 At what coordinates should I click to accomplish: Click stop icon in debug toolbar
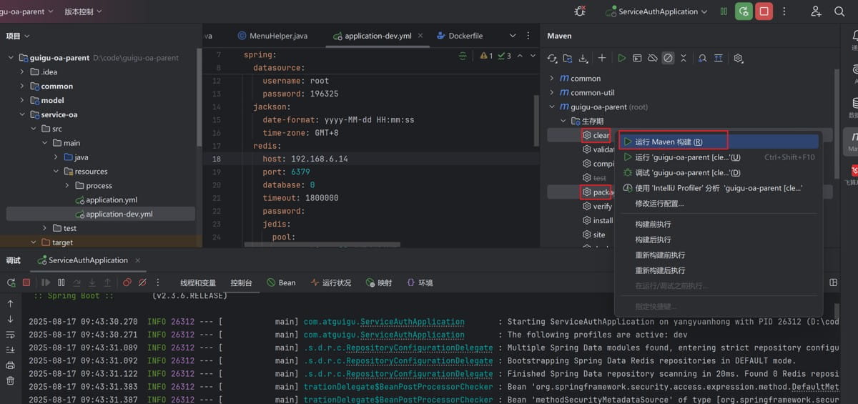point(26,282)
